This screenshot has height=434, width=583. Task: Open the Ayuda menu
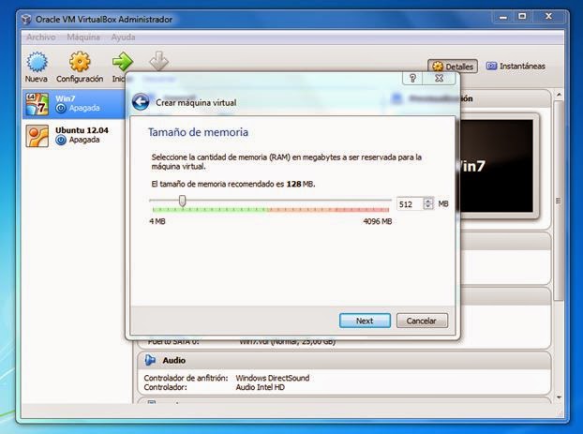click(123, 37)
